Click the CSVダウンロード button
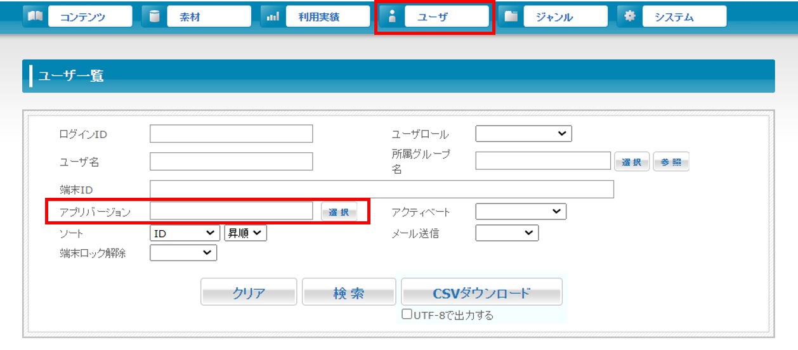This screenshot has height=350, width=798. point(481,292)
